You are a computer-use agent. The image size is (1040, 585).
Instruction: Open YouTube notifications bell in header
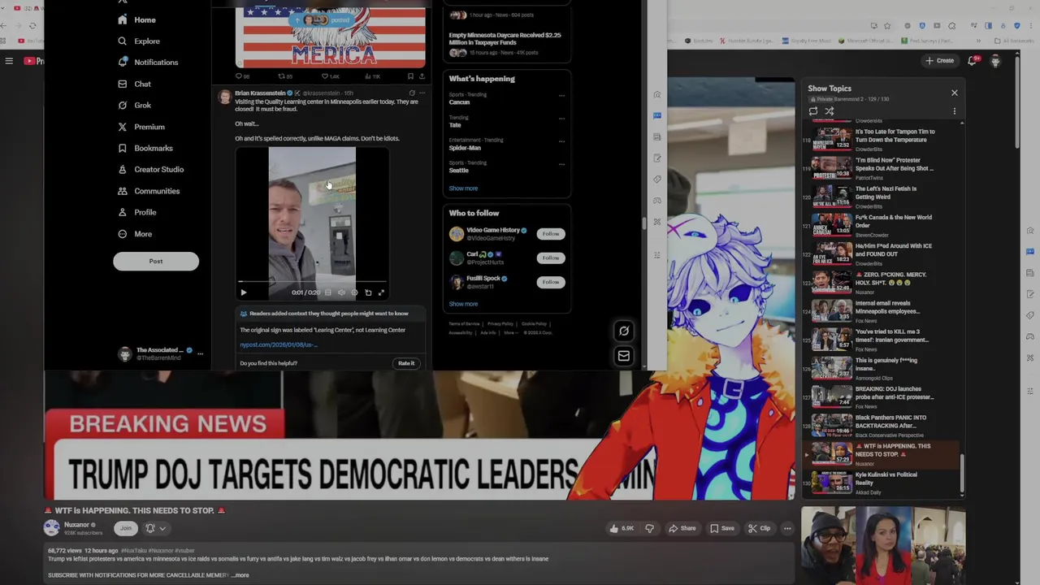[973, 60]
